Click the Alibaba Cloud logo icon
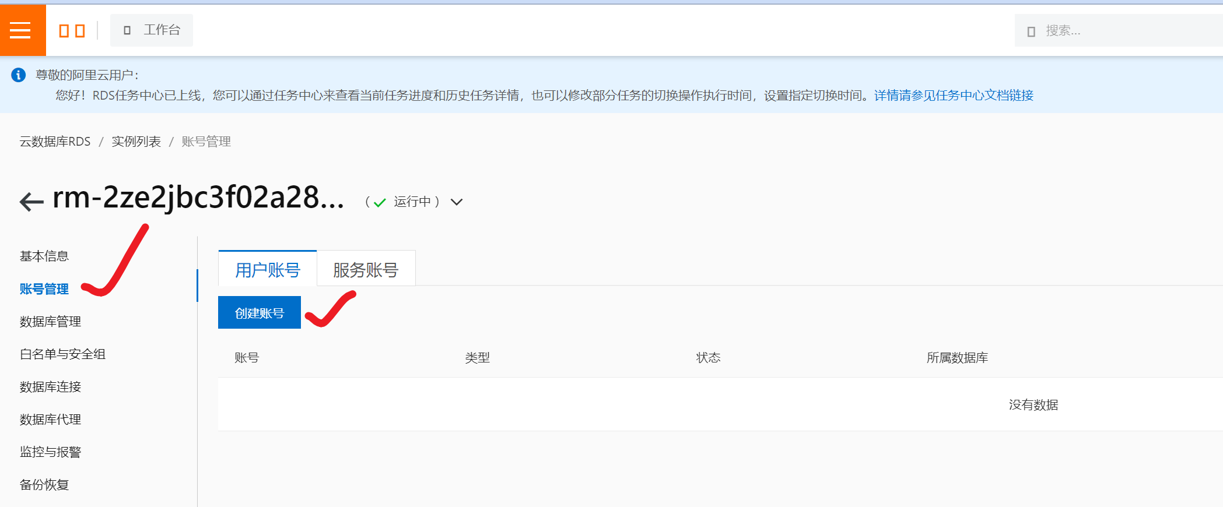This screenshot has width=1223, height=507. pyautogui.click(x=72, y=30)
